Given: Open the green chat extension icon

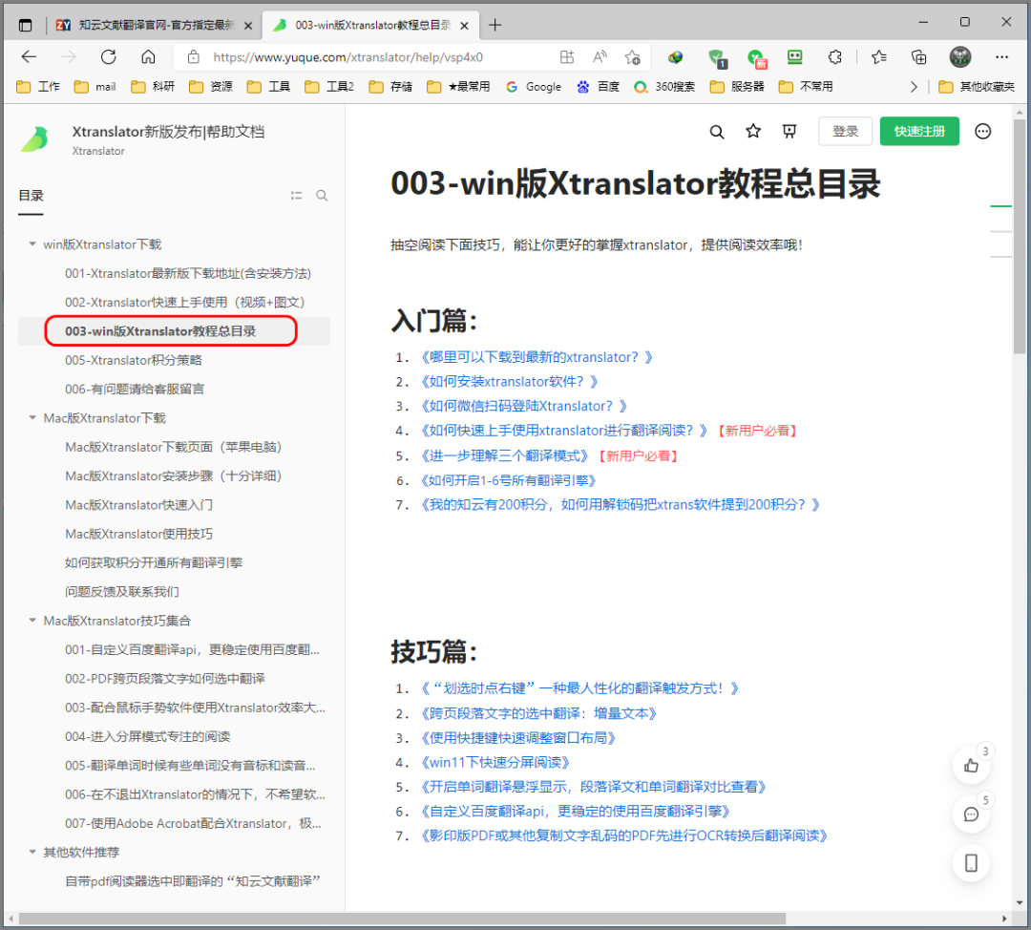Looking at the screenshot, I should (757, 58).
